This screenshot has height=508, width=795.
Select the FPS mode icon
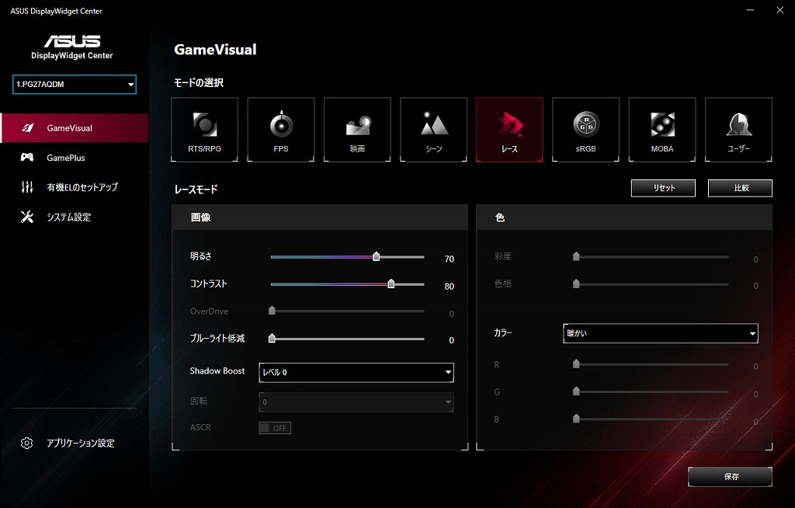pyautogui.click(x=281, y=130)
